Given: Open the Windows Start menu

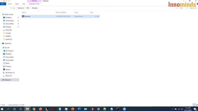Looking at the screenshot, I should [2, 109].
